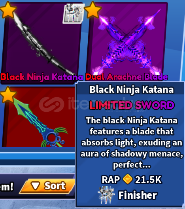This screenshot has width=185, height=209.
Task: Click the crossed purple blades image
Action: coord(127,43)
